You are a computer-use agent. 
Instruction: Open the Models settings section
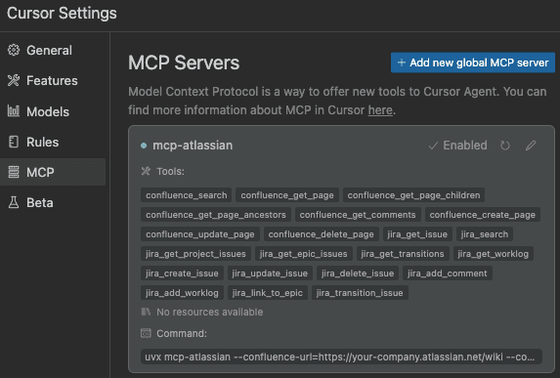53,111
